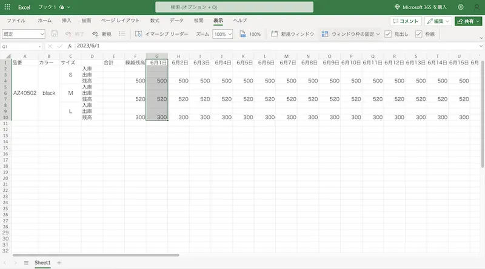Image resolution: width=485 pixels, height=269 pixels.
Task: Add a new sheet with plus
Action: [59, 263]
